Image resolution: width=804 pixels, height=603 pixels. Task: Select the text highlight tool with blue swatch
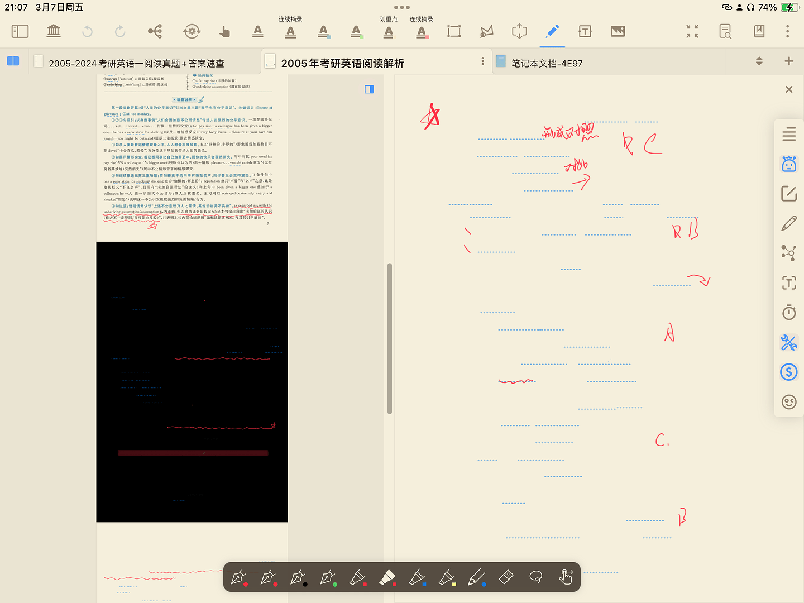tap(324, 31)
